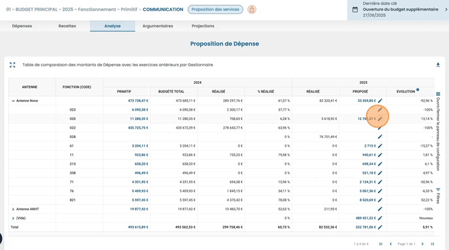
Task: Click the fullscreen expand icon above the table
Action: point(12,65)
